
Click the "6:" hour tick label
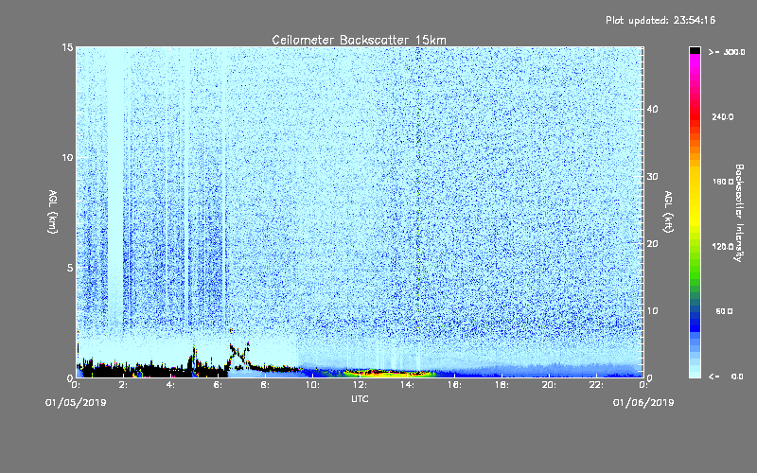pyautogui.click(x=218, y=385)
